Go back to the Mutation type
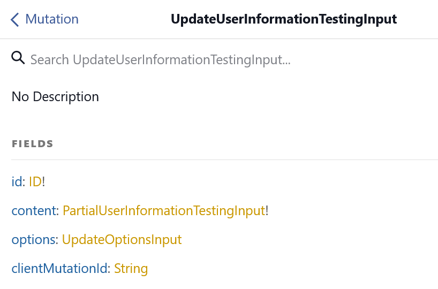 point(44,19)
